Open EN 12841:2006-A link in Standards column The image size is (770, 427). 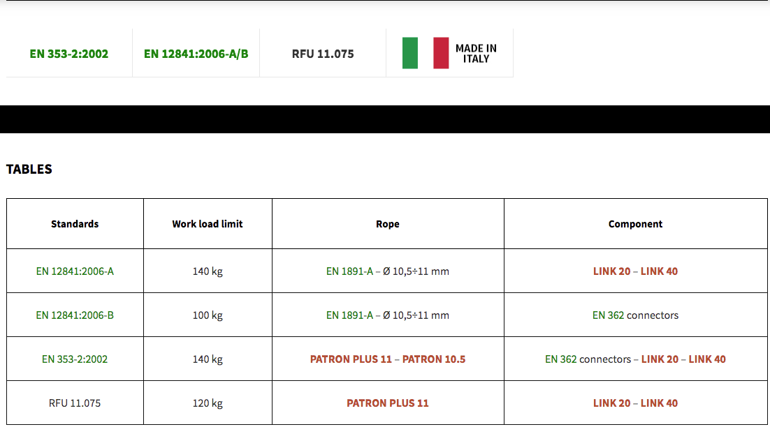(75, 271)
